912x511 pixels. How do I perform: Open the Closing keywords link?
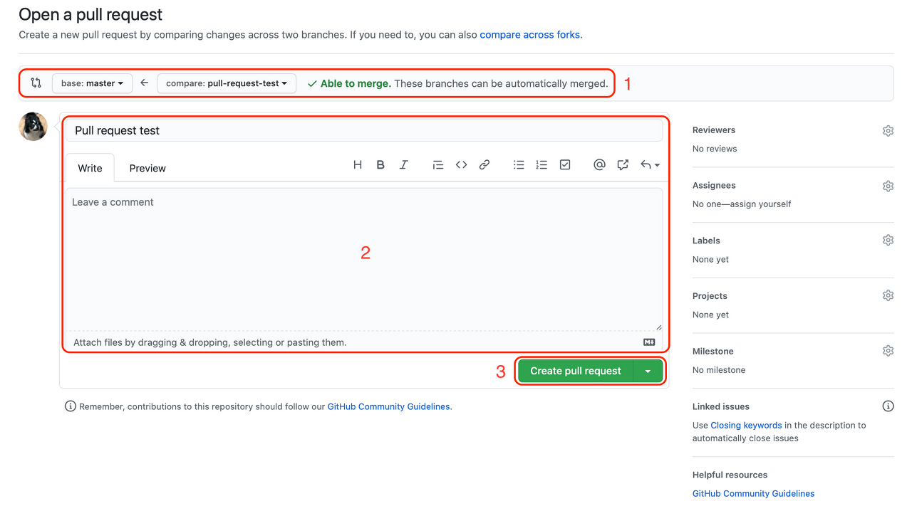pyautogui.click(x=746, y=425)
